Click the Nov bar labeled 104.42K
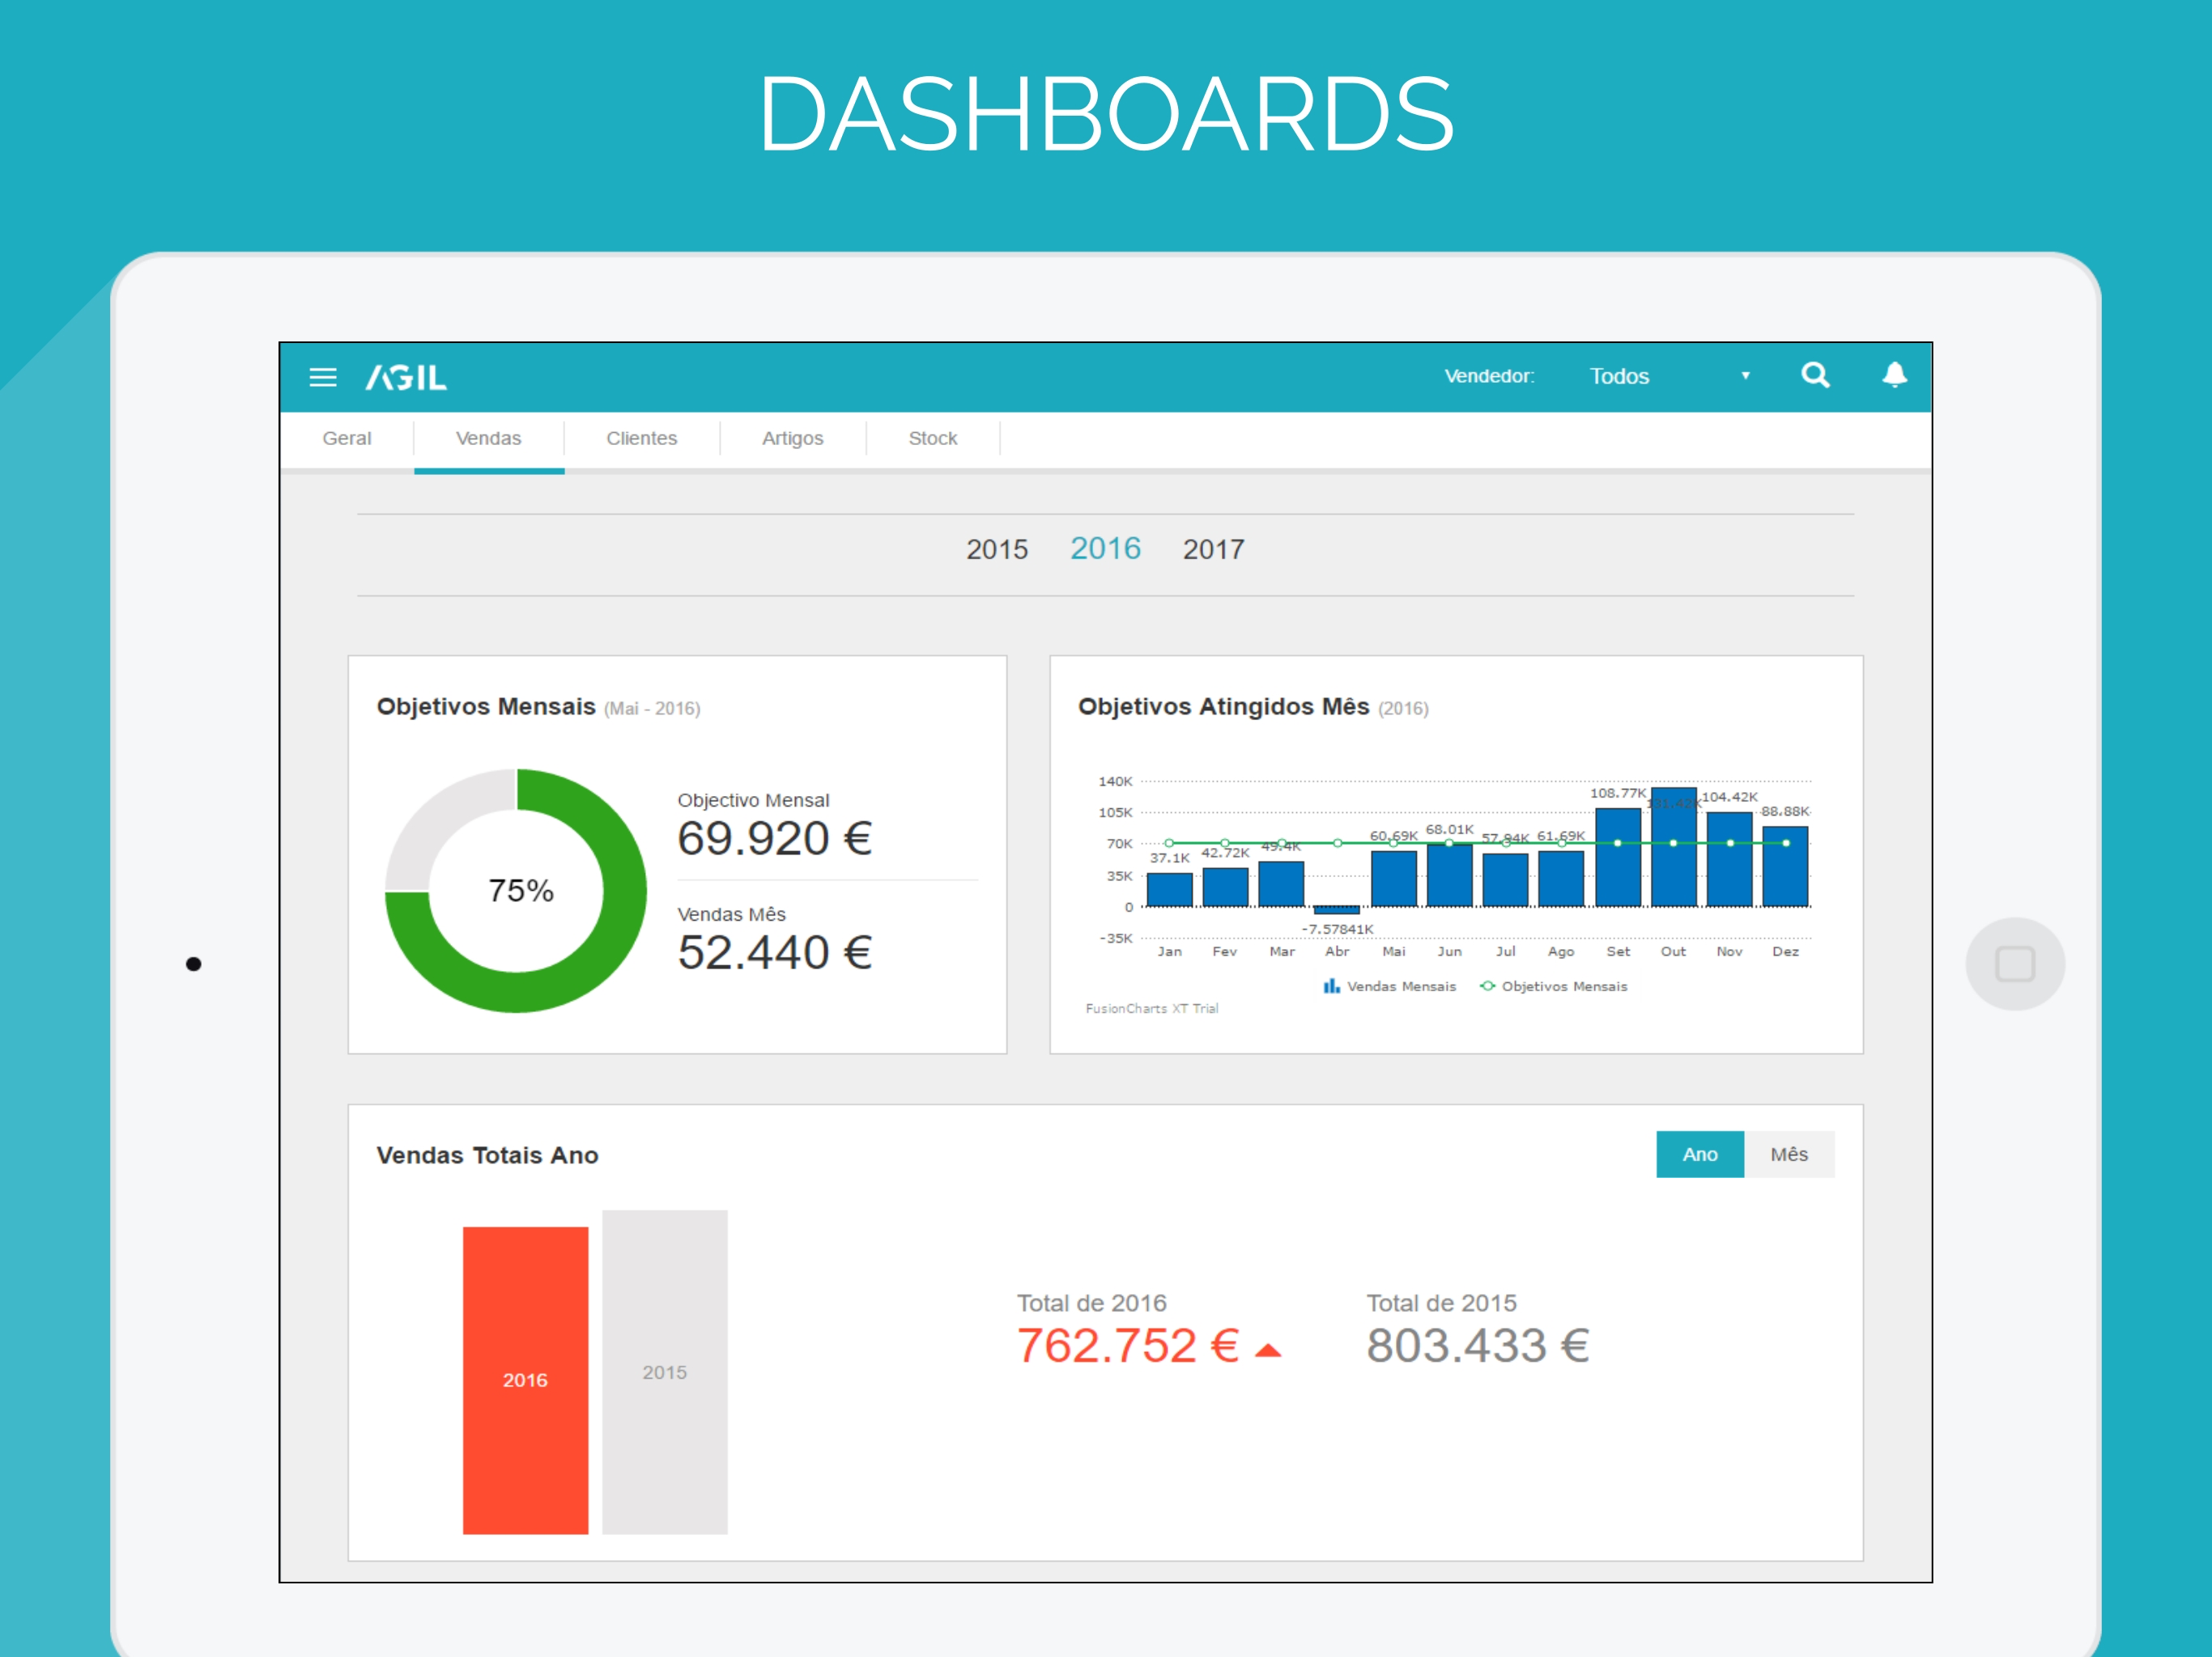The height and width of the screenshot is (1657, 2212). (1729, 859)
